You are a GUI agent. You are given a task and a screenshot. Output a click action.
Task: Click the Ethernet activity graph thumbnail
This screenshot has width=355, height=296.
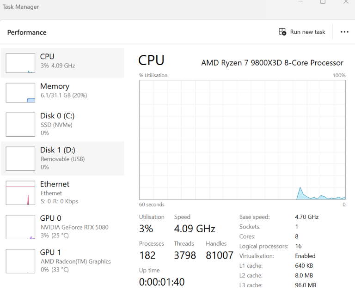point(20,193)
